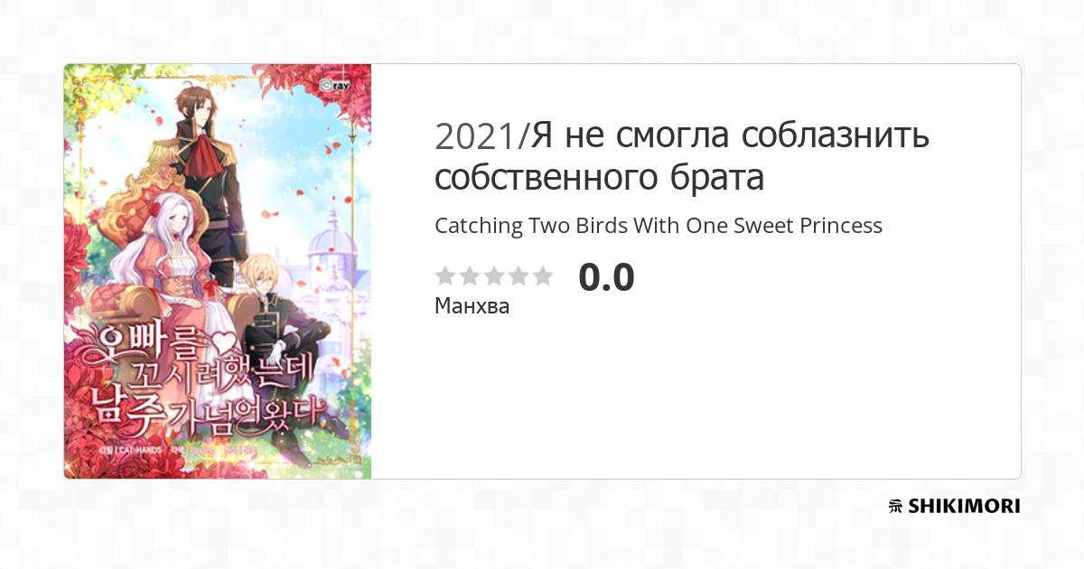Click the 'ray' publisher badge on cover

tap(334, 86)
